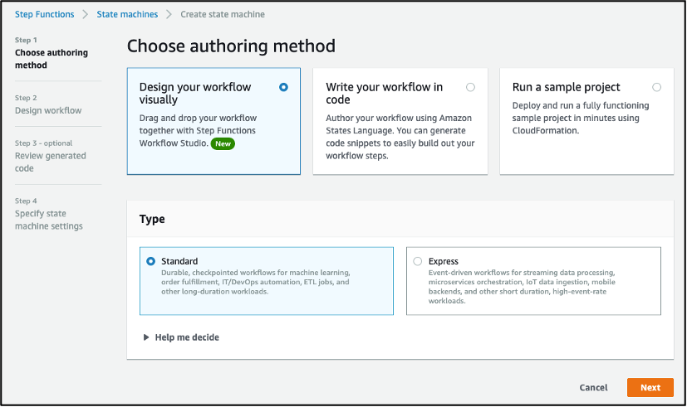
Task: Select the 'Run a sample project' radio button
Action: click(x=656, y=87)
